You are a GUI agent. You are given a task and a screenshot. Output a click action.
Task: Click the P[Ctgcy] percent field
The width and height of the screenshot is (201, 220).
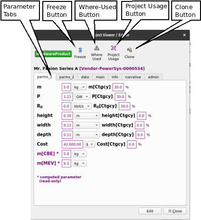pos(120,97)
